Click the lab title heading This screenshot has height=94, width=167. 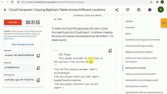click(x=57, y=10)
